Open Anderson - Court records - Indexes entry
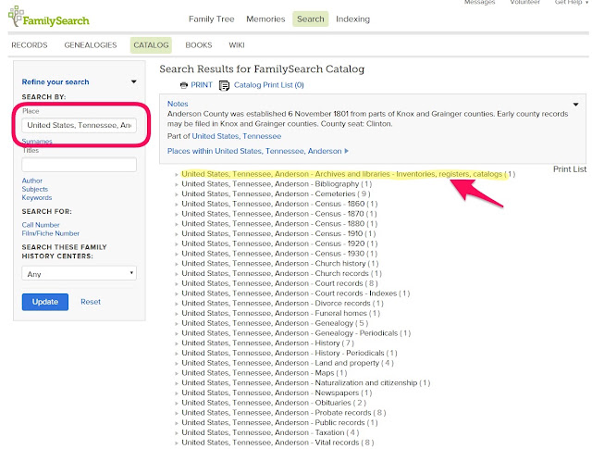This screenshot has width=592, height=449. coord(296,293)
